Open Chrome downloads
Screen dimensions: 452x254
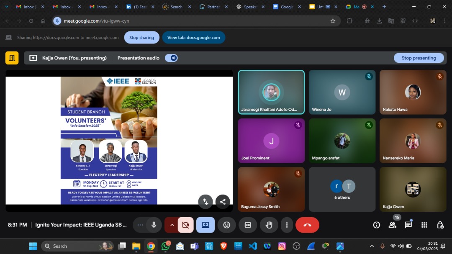click(x=379, y=21)
